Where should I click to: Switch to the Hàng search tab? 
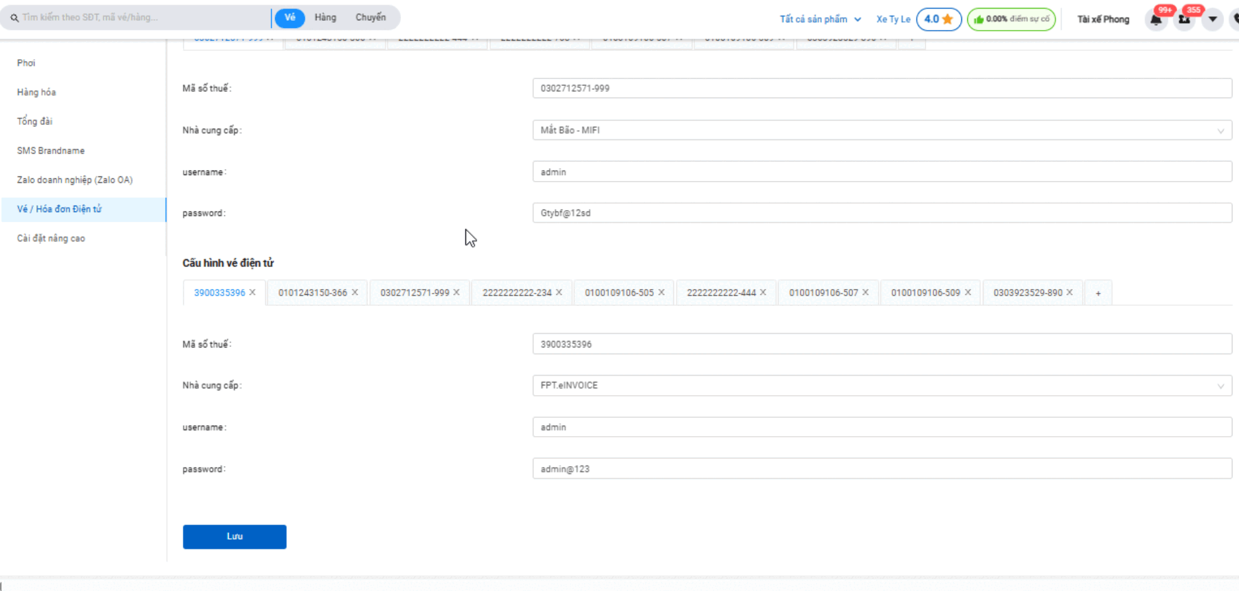pyautogui.click(x=325, y=18)
